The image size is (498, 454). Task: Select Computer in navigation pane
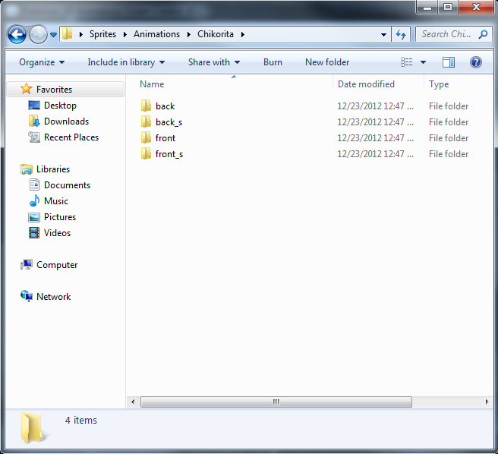point(57,265)
